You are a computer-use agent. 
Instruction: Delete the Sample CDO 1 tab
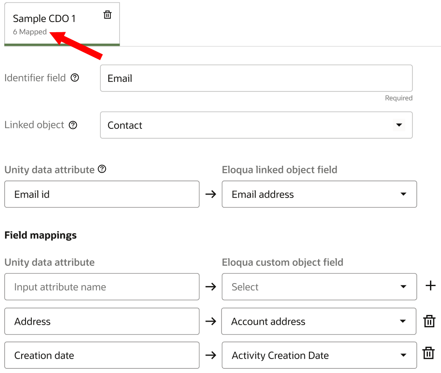tap(108, 15)
